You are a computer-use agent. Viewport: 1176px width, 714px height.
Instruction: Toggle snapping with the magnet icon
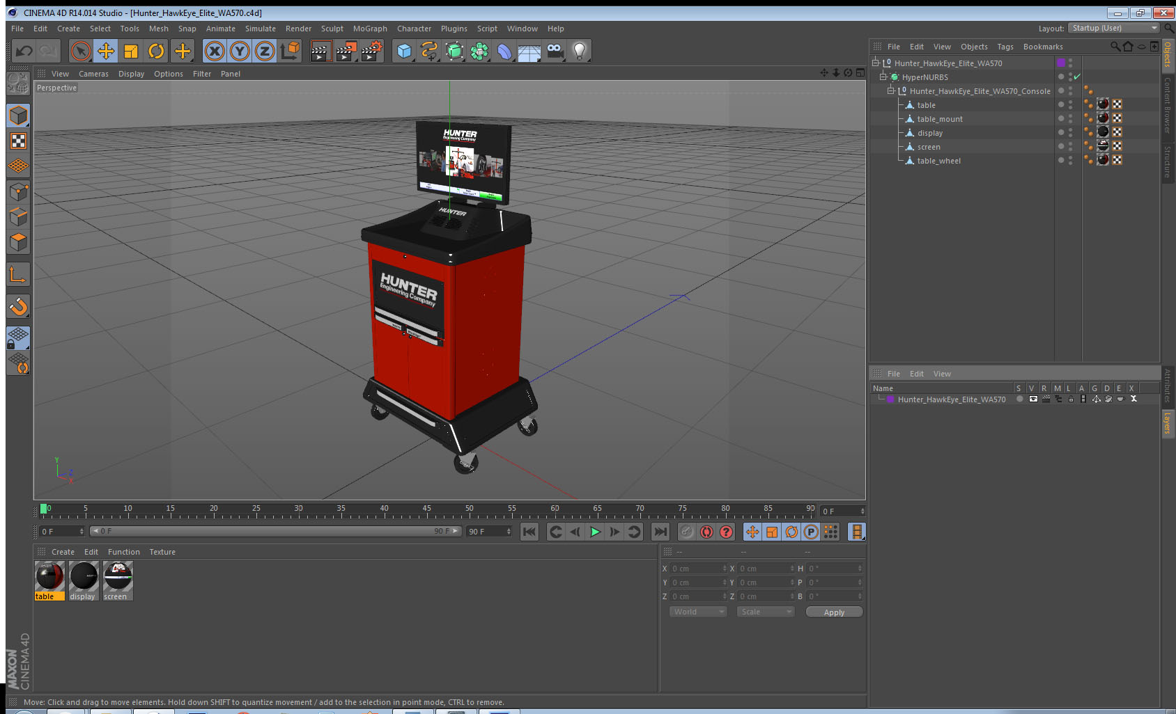point(18,306)
